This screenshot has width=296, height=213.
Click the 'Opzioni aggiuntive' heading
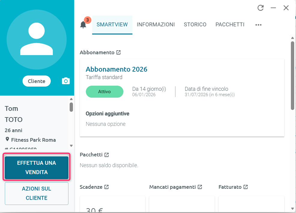[107, 114]
